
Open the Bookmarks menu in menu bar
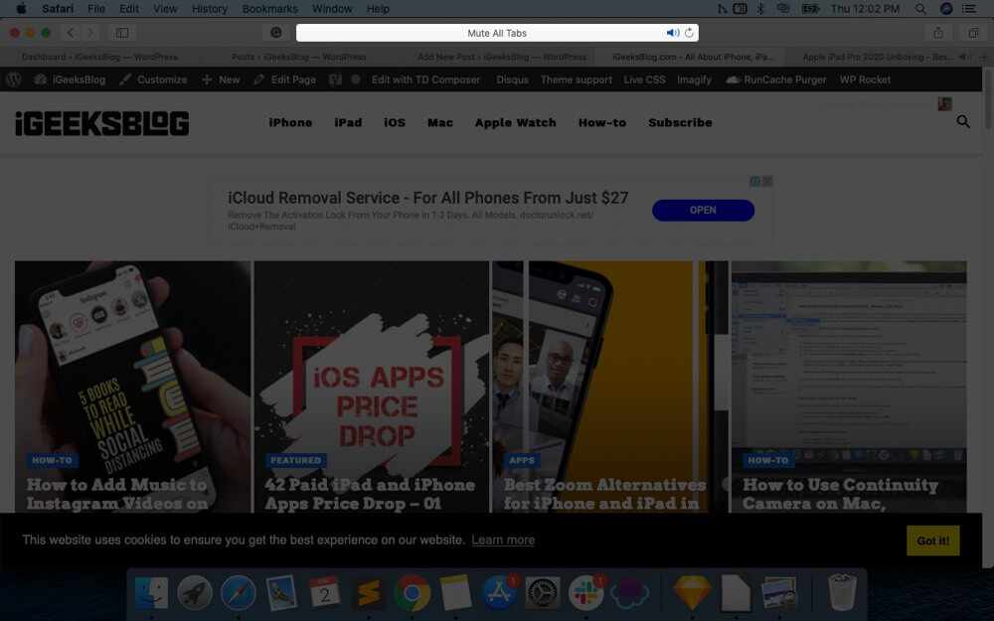(269, 9)
